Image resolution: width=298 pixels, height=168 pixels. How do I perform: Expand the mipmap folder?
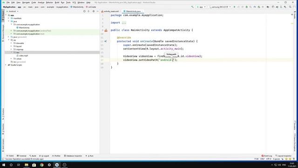pos(11,49)
